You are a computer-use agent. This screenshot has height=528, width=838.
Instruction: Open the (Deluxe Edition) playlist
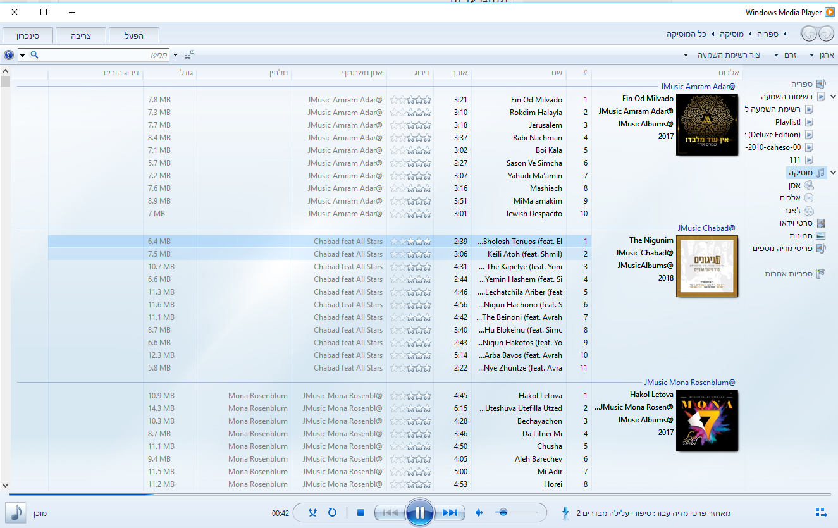[x=779, y=135]
